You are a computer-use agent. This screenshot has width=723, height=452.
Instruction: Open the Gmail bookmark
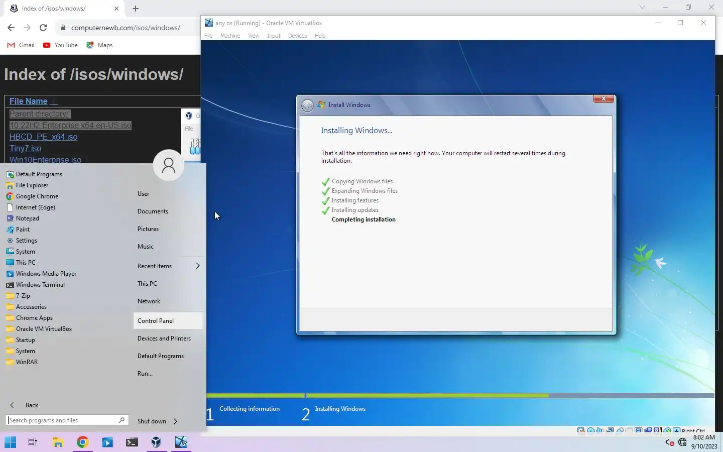pyautogui.click(x=21, y=45)
